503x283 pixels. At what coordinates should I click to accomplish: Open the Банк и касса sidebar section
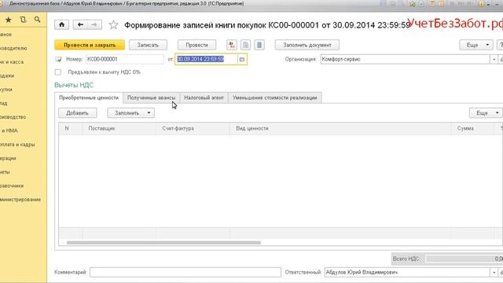click(12, 62)
